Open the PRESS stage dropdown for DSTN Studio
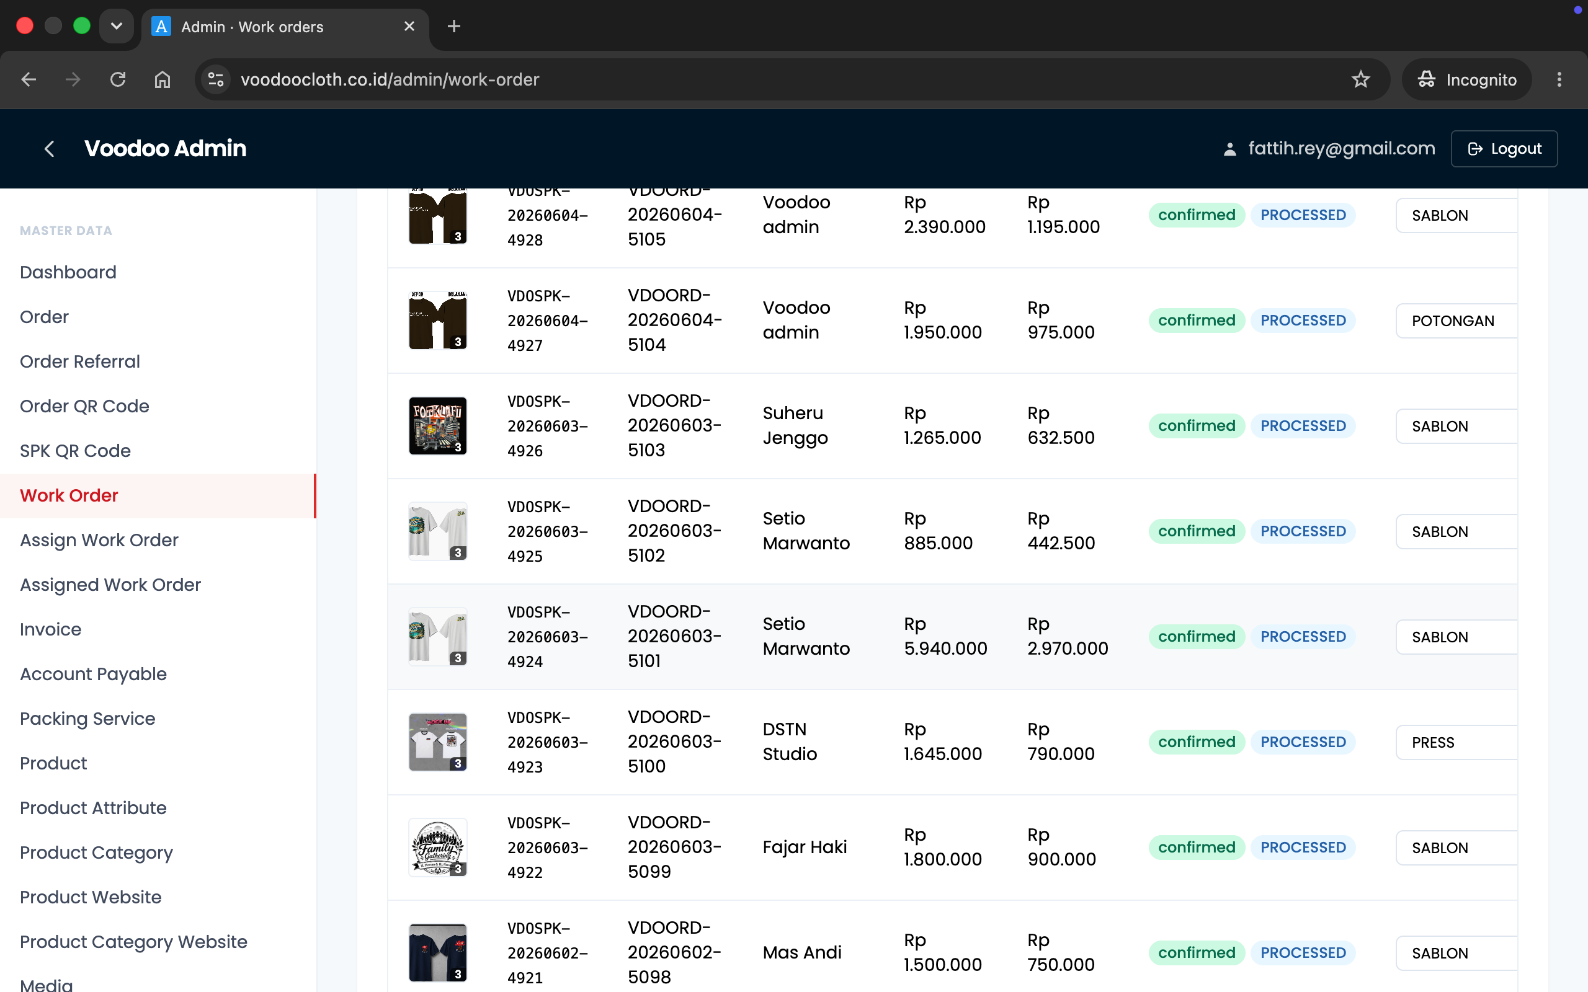The height and width of the screenshot is (992, 1588). point(1456,743)
